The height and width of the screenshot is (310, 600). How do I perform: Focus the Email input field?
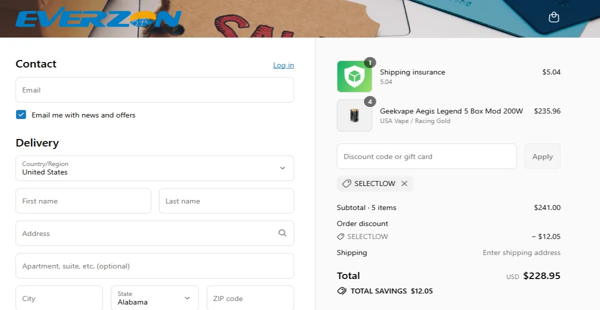[x=154, y=89]
